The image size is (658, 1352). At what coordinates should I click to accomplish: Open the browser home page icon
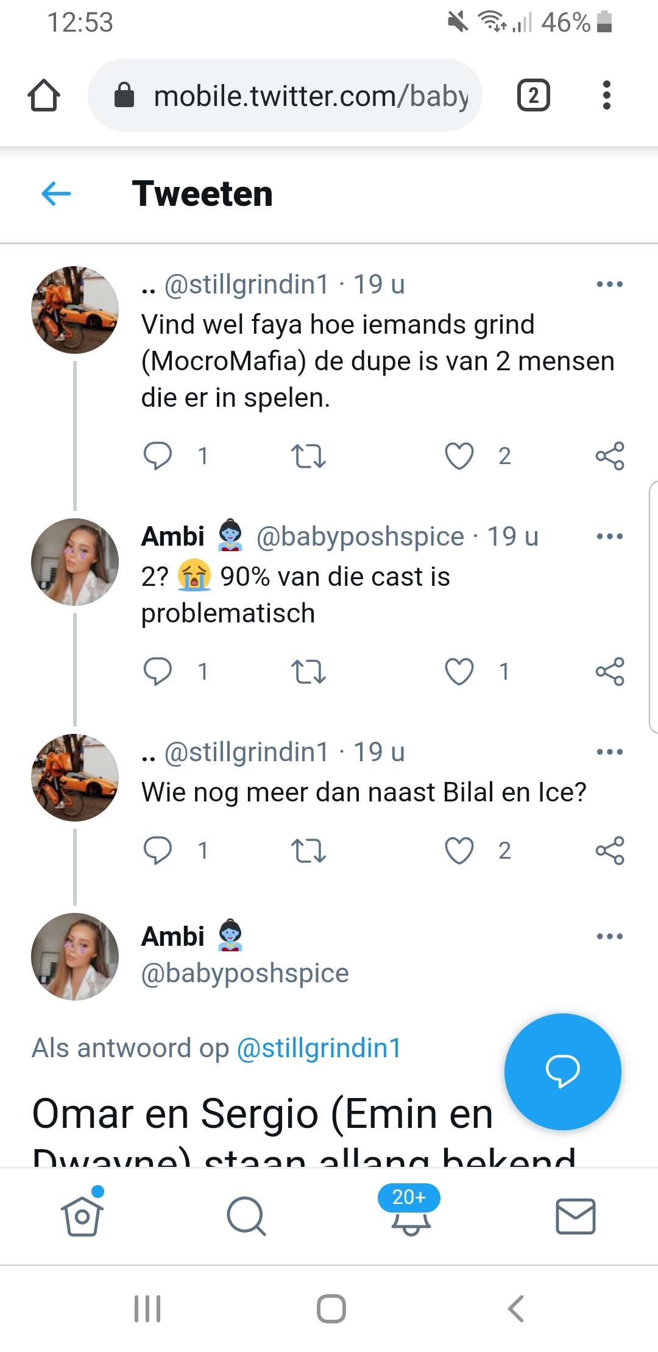coord(44,96)
